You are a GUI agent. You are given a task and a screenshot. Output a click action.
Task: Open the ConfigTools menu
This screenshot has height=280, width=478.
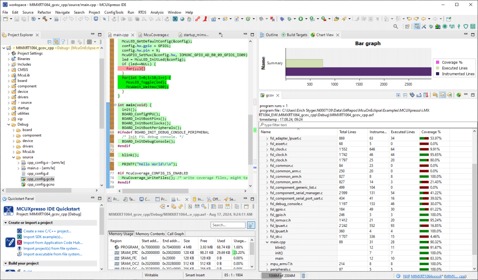(x=113, y=12)
